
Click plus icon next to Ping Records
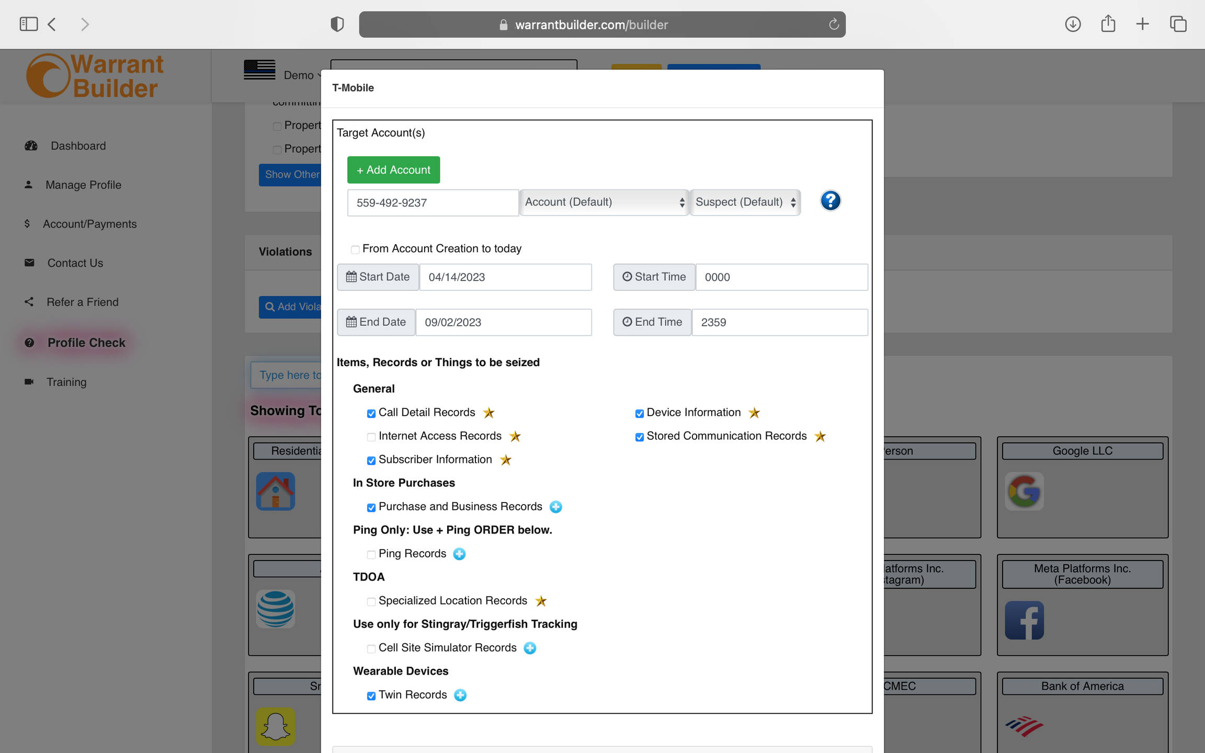click(459, 554)
